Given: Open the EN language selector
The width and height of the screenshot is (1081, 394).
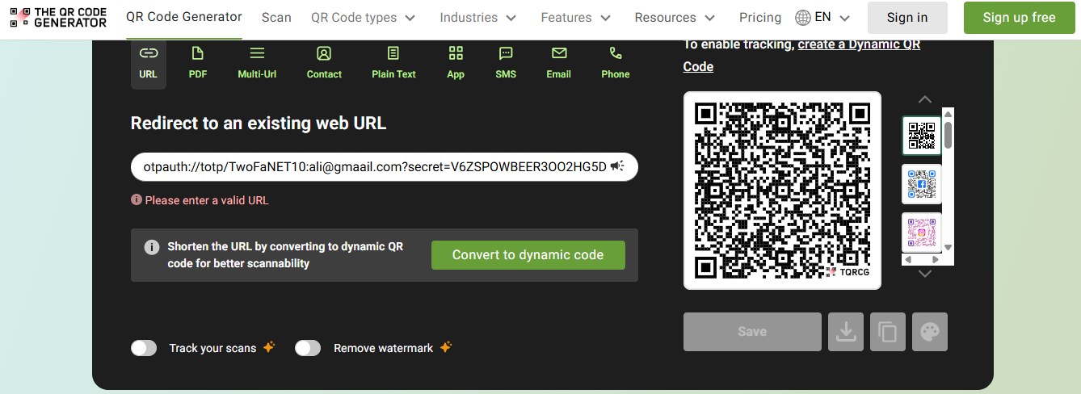Looking at the screenshot, I should pyautogui.click(x=822, y=17).
